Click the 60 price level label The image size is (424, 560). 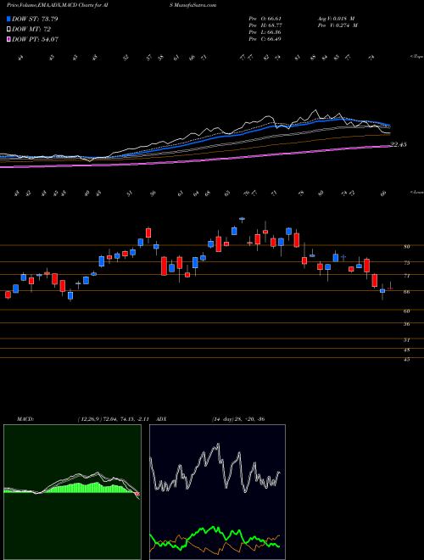click(406, 311)
